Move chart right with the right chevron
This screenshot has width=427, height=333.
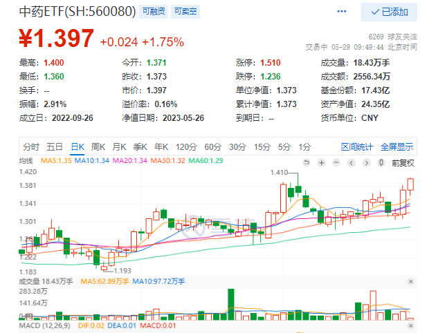[x=367, y=163]
